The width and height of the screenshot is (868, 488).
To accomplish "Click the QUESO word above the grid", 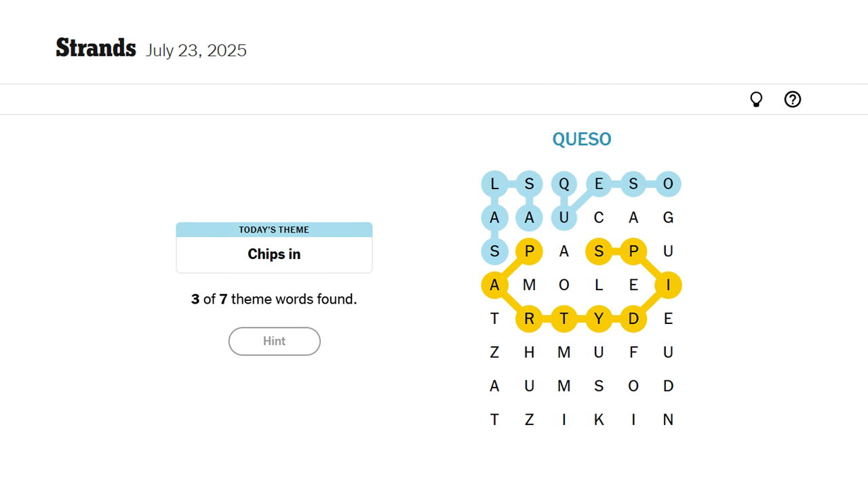I will [582, 140].
